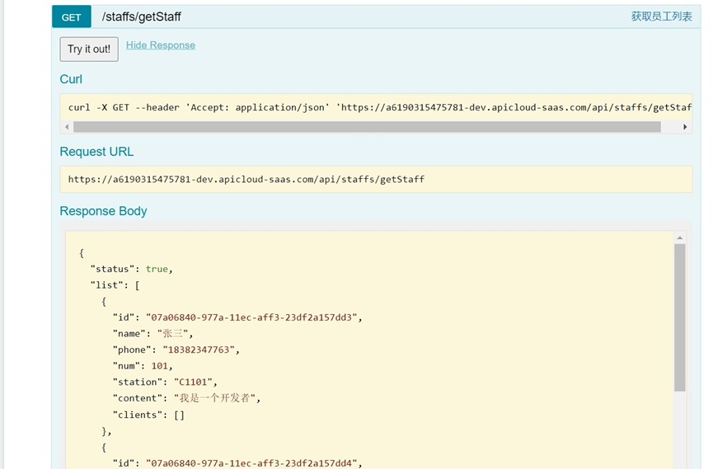Collapse the /staffs/getStaff operation path

pyautogui.click(x=141, y=16)
